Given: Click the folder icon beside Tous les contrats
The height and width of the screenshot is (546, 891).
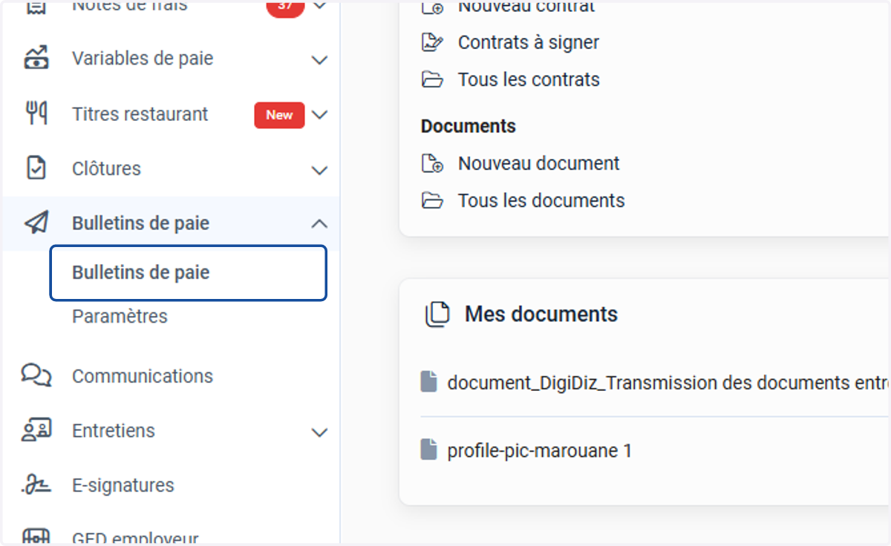Looking at the screenshot, I should pos(432,79).
